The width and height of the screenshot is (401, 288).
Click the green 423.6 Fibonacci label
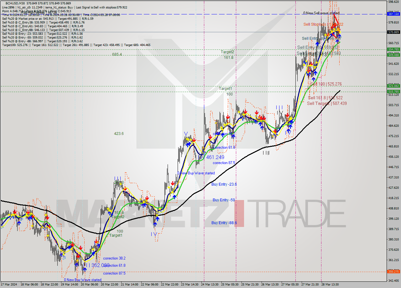(x=119, y=134)
